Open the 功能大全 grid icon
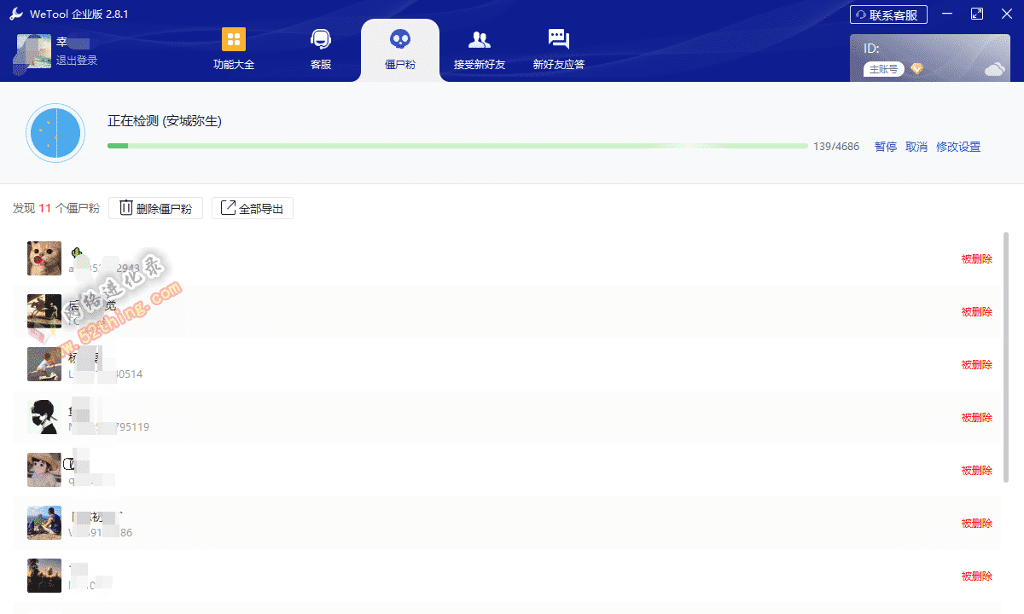Screen dimensions: 1024x614 pyautogui.click(x=233, y=39)
